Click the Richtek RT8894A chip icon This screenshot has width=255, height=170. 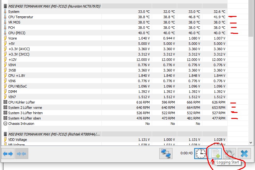(x=5, y=134)
